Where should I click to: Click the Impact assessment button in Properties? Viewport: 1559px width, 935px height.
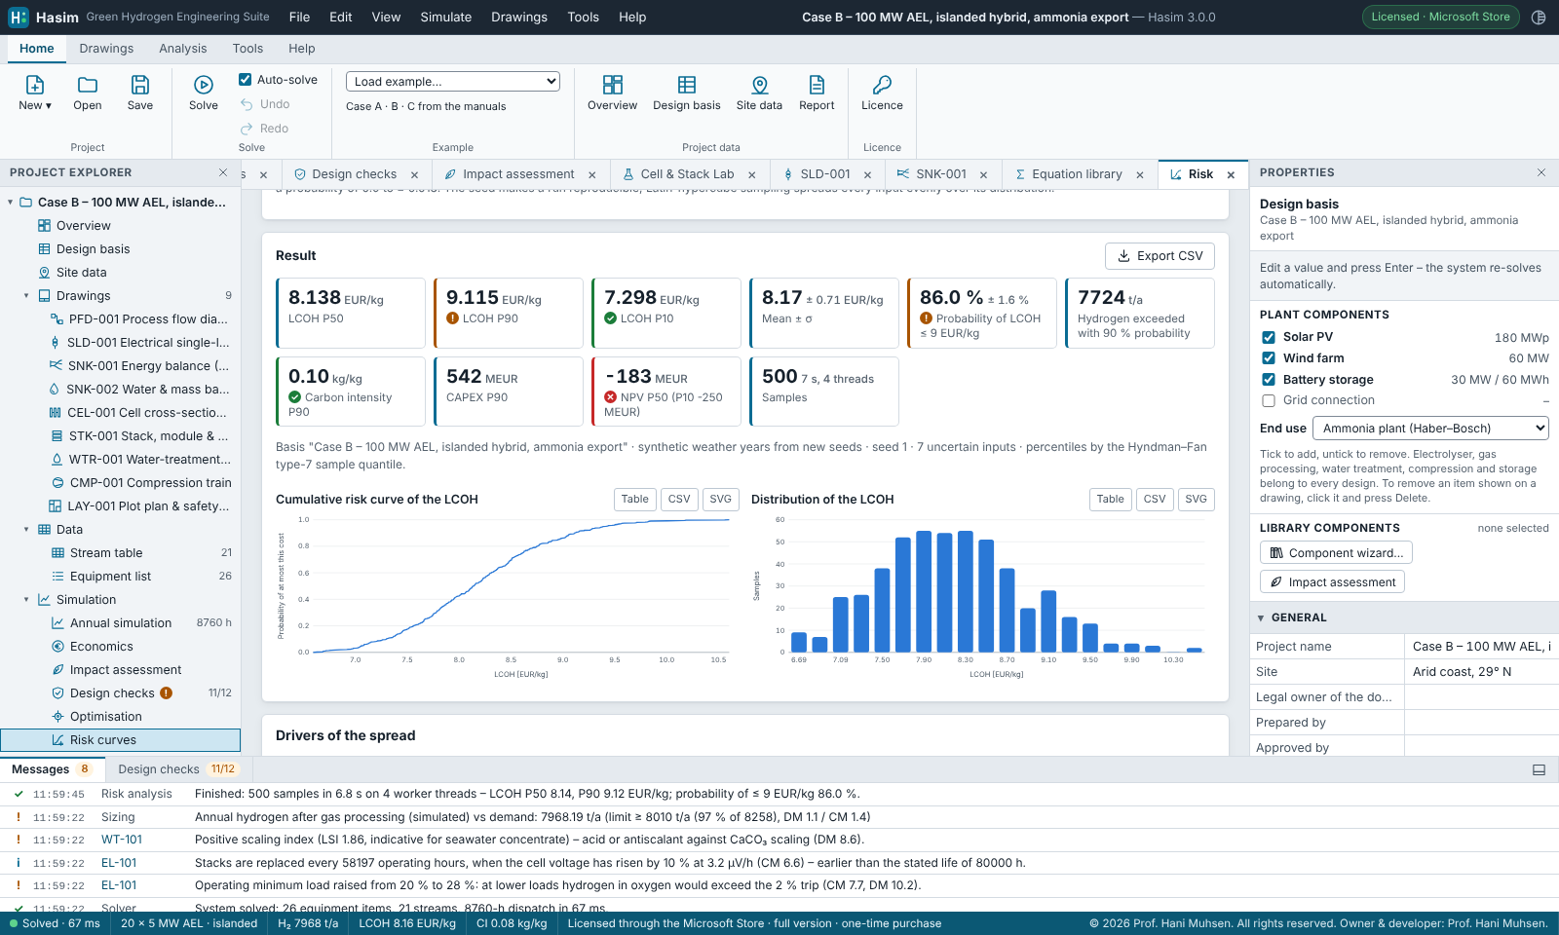click(1332, 582)
